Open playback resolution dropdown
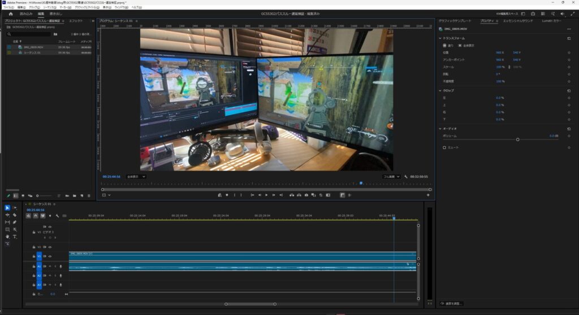Screen dimensions: 579x315 coord(391,177)
